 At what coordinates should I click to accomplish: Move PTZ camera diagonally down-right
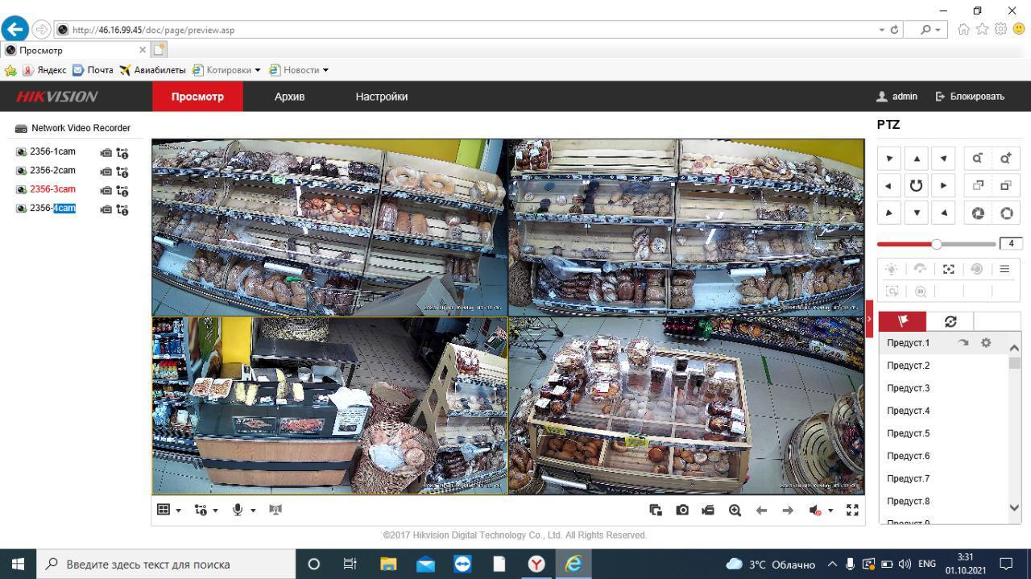click(943, 213)
